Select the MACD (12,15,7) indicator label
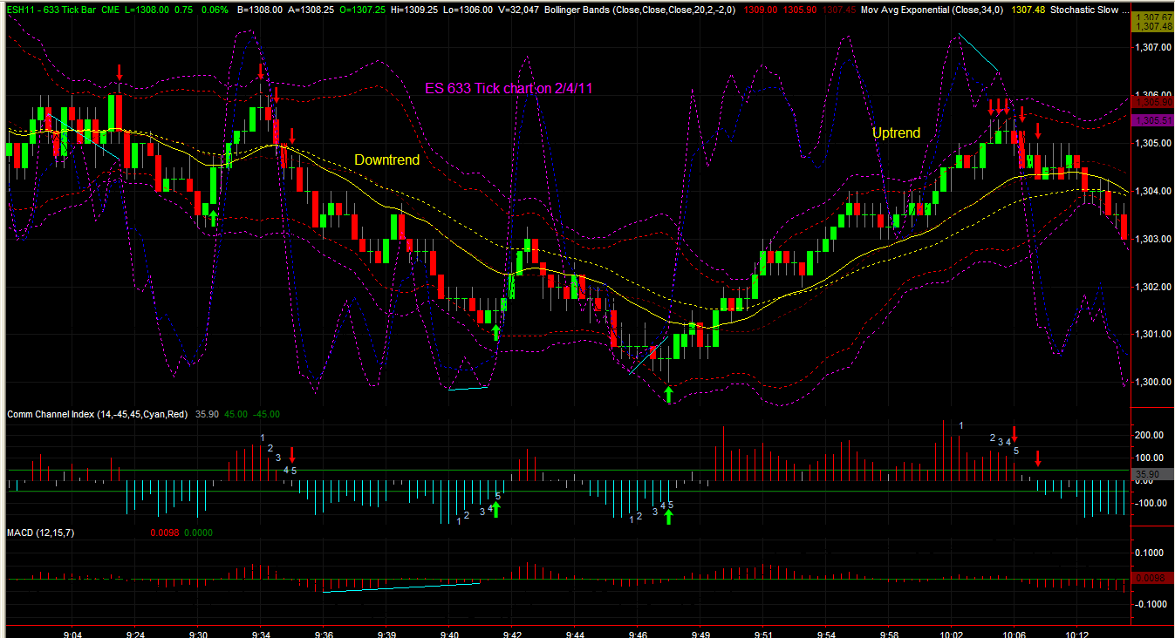 [x=40, y=533]
